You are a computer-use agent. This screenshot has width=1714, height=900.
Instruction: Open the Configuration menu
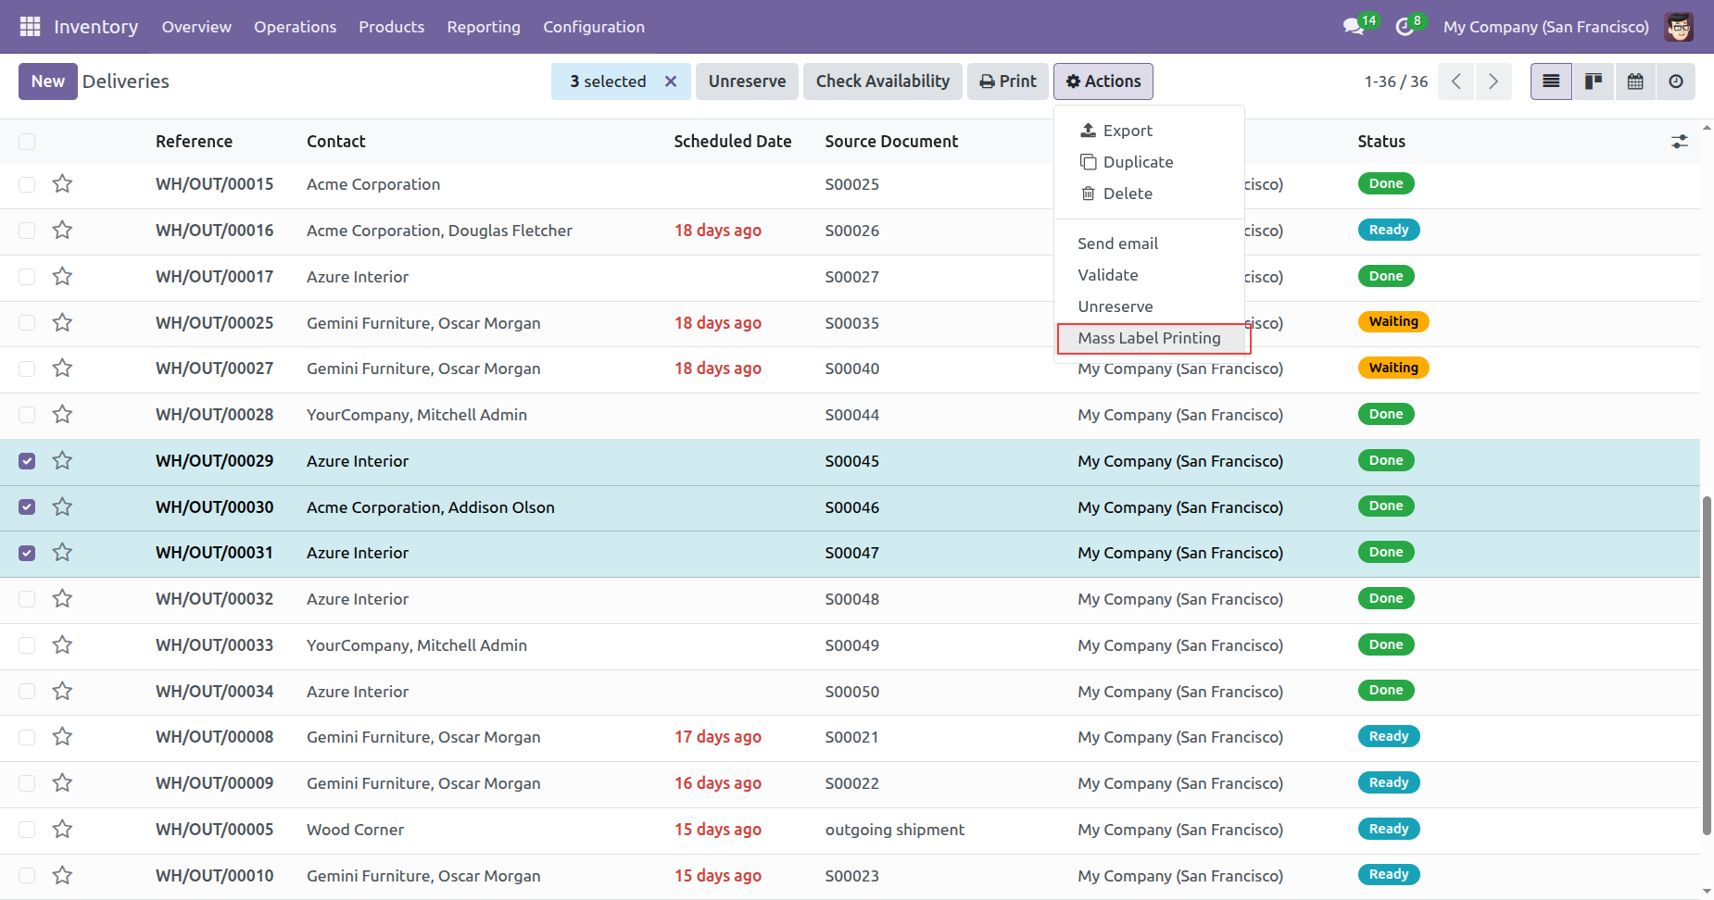593,27
